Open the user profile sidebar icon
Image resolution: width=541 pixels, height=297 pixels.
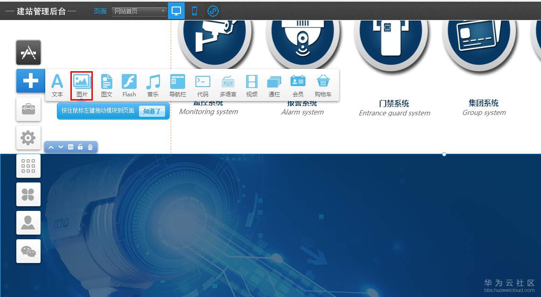click(x=28, y=223)
